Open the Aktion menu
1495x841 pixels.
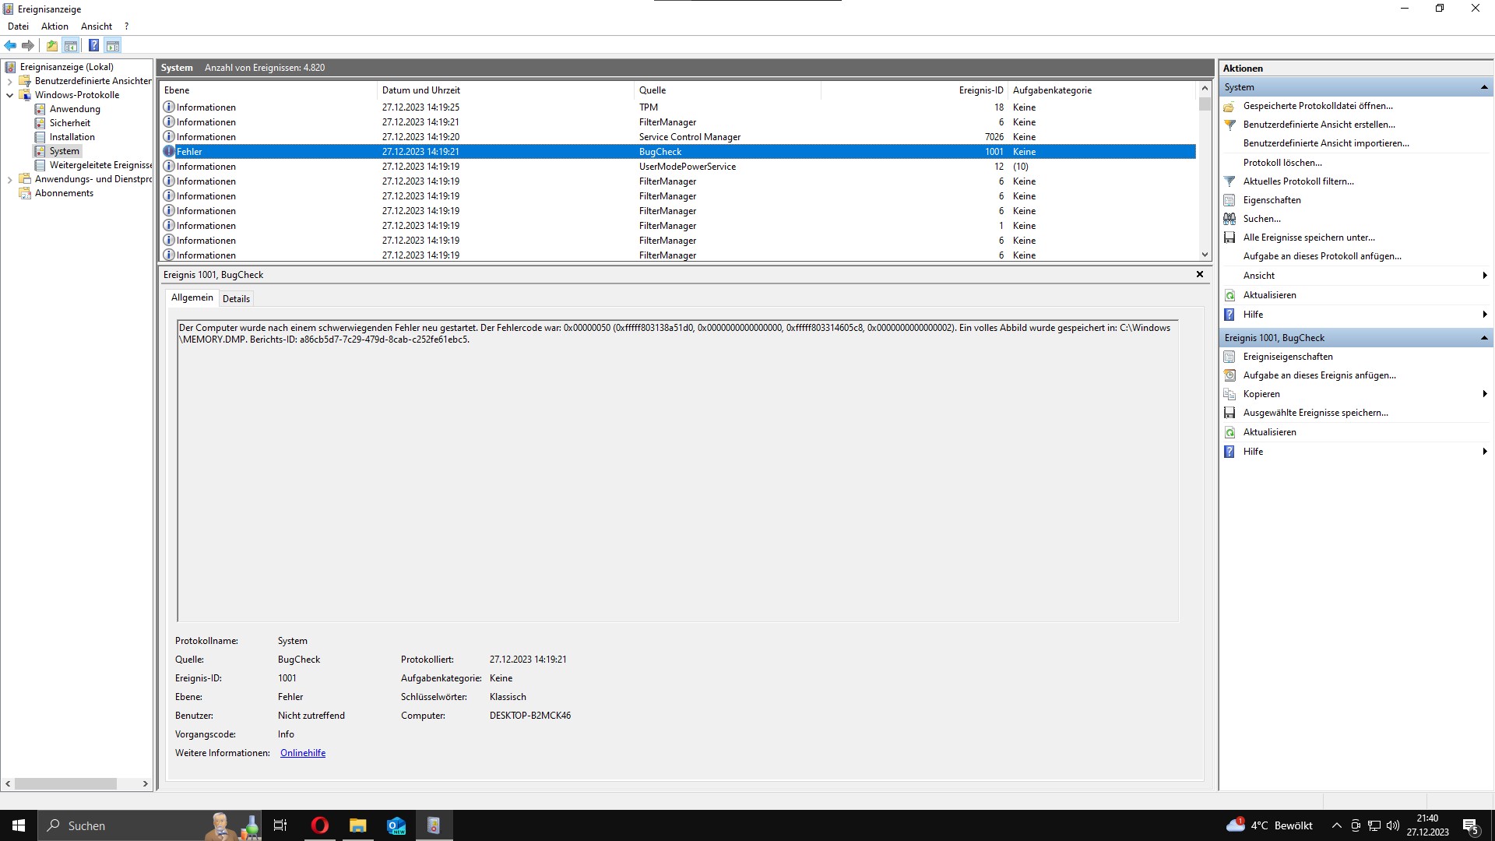(55, 26)
